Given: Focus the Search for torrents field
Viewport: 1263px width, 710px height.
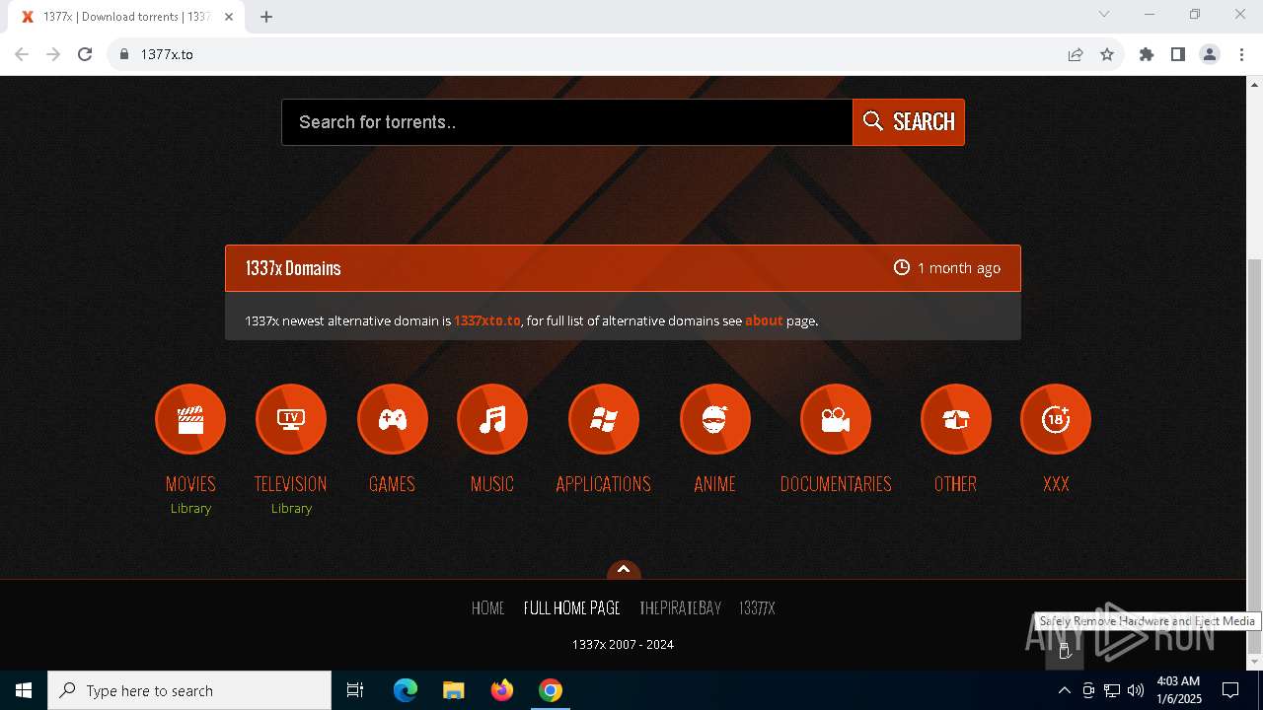Looking at the screenshot, I should click(567, 122).
